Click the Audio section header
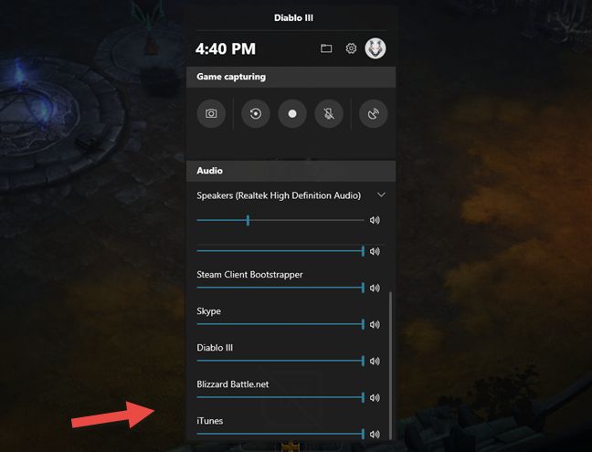This screenshot has width=592, height=452. 291,171
